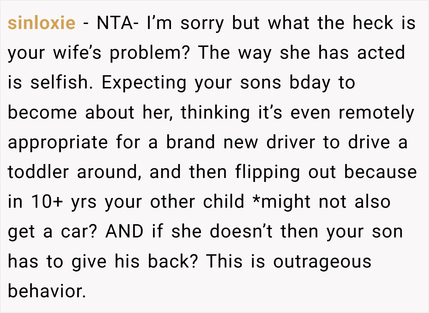Click the word "selfish." in the comment
The height and width of the screenshot is (313, 429).
[x=60, y=83]
